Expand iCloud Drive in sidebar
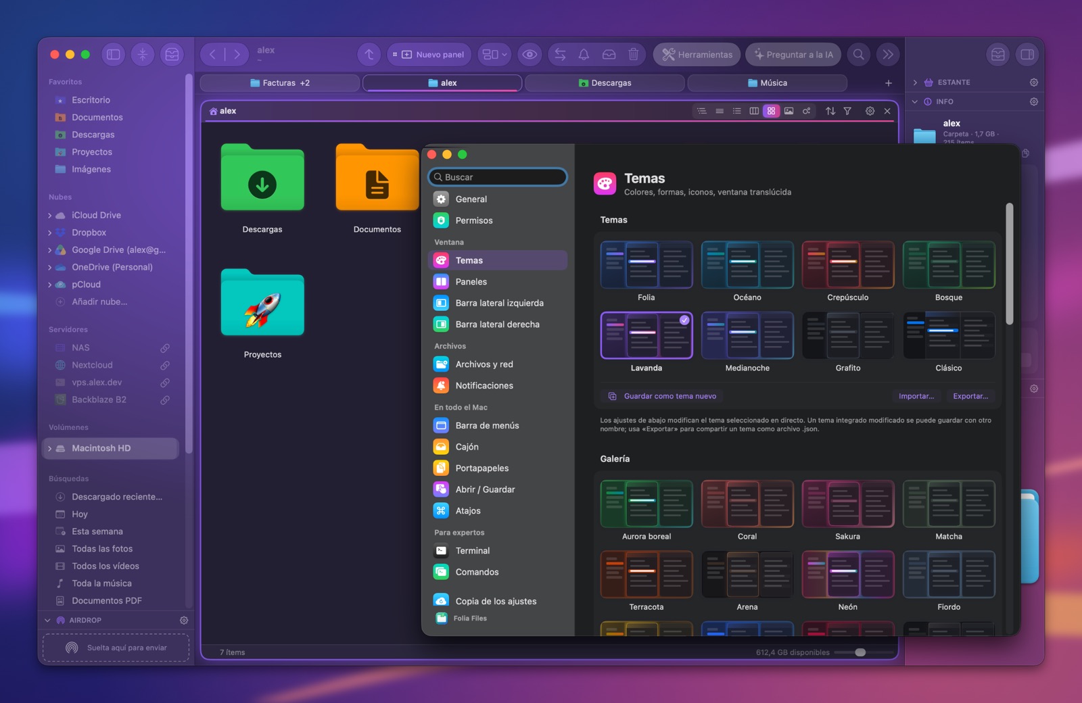This screenshot has height=703, width=1082. [49, 216]
